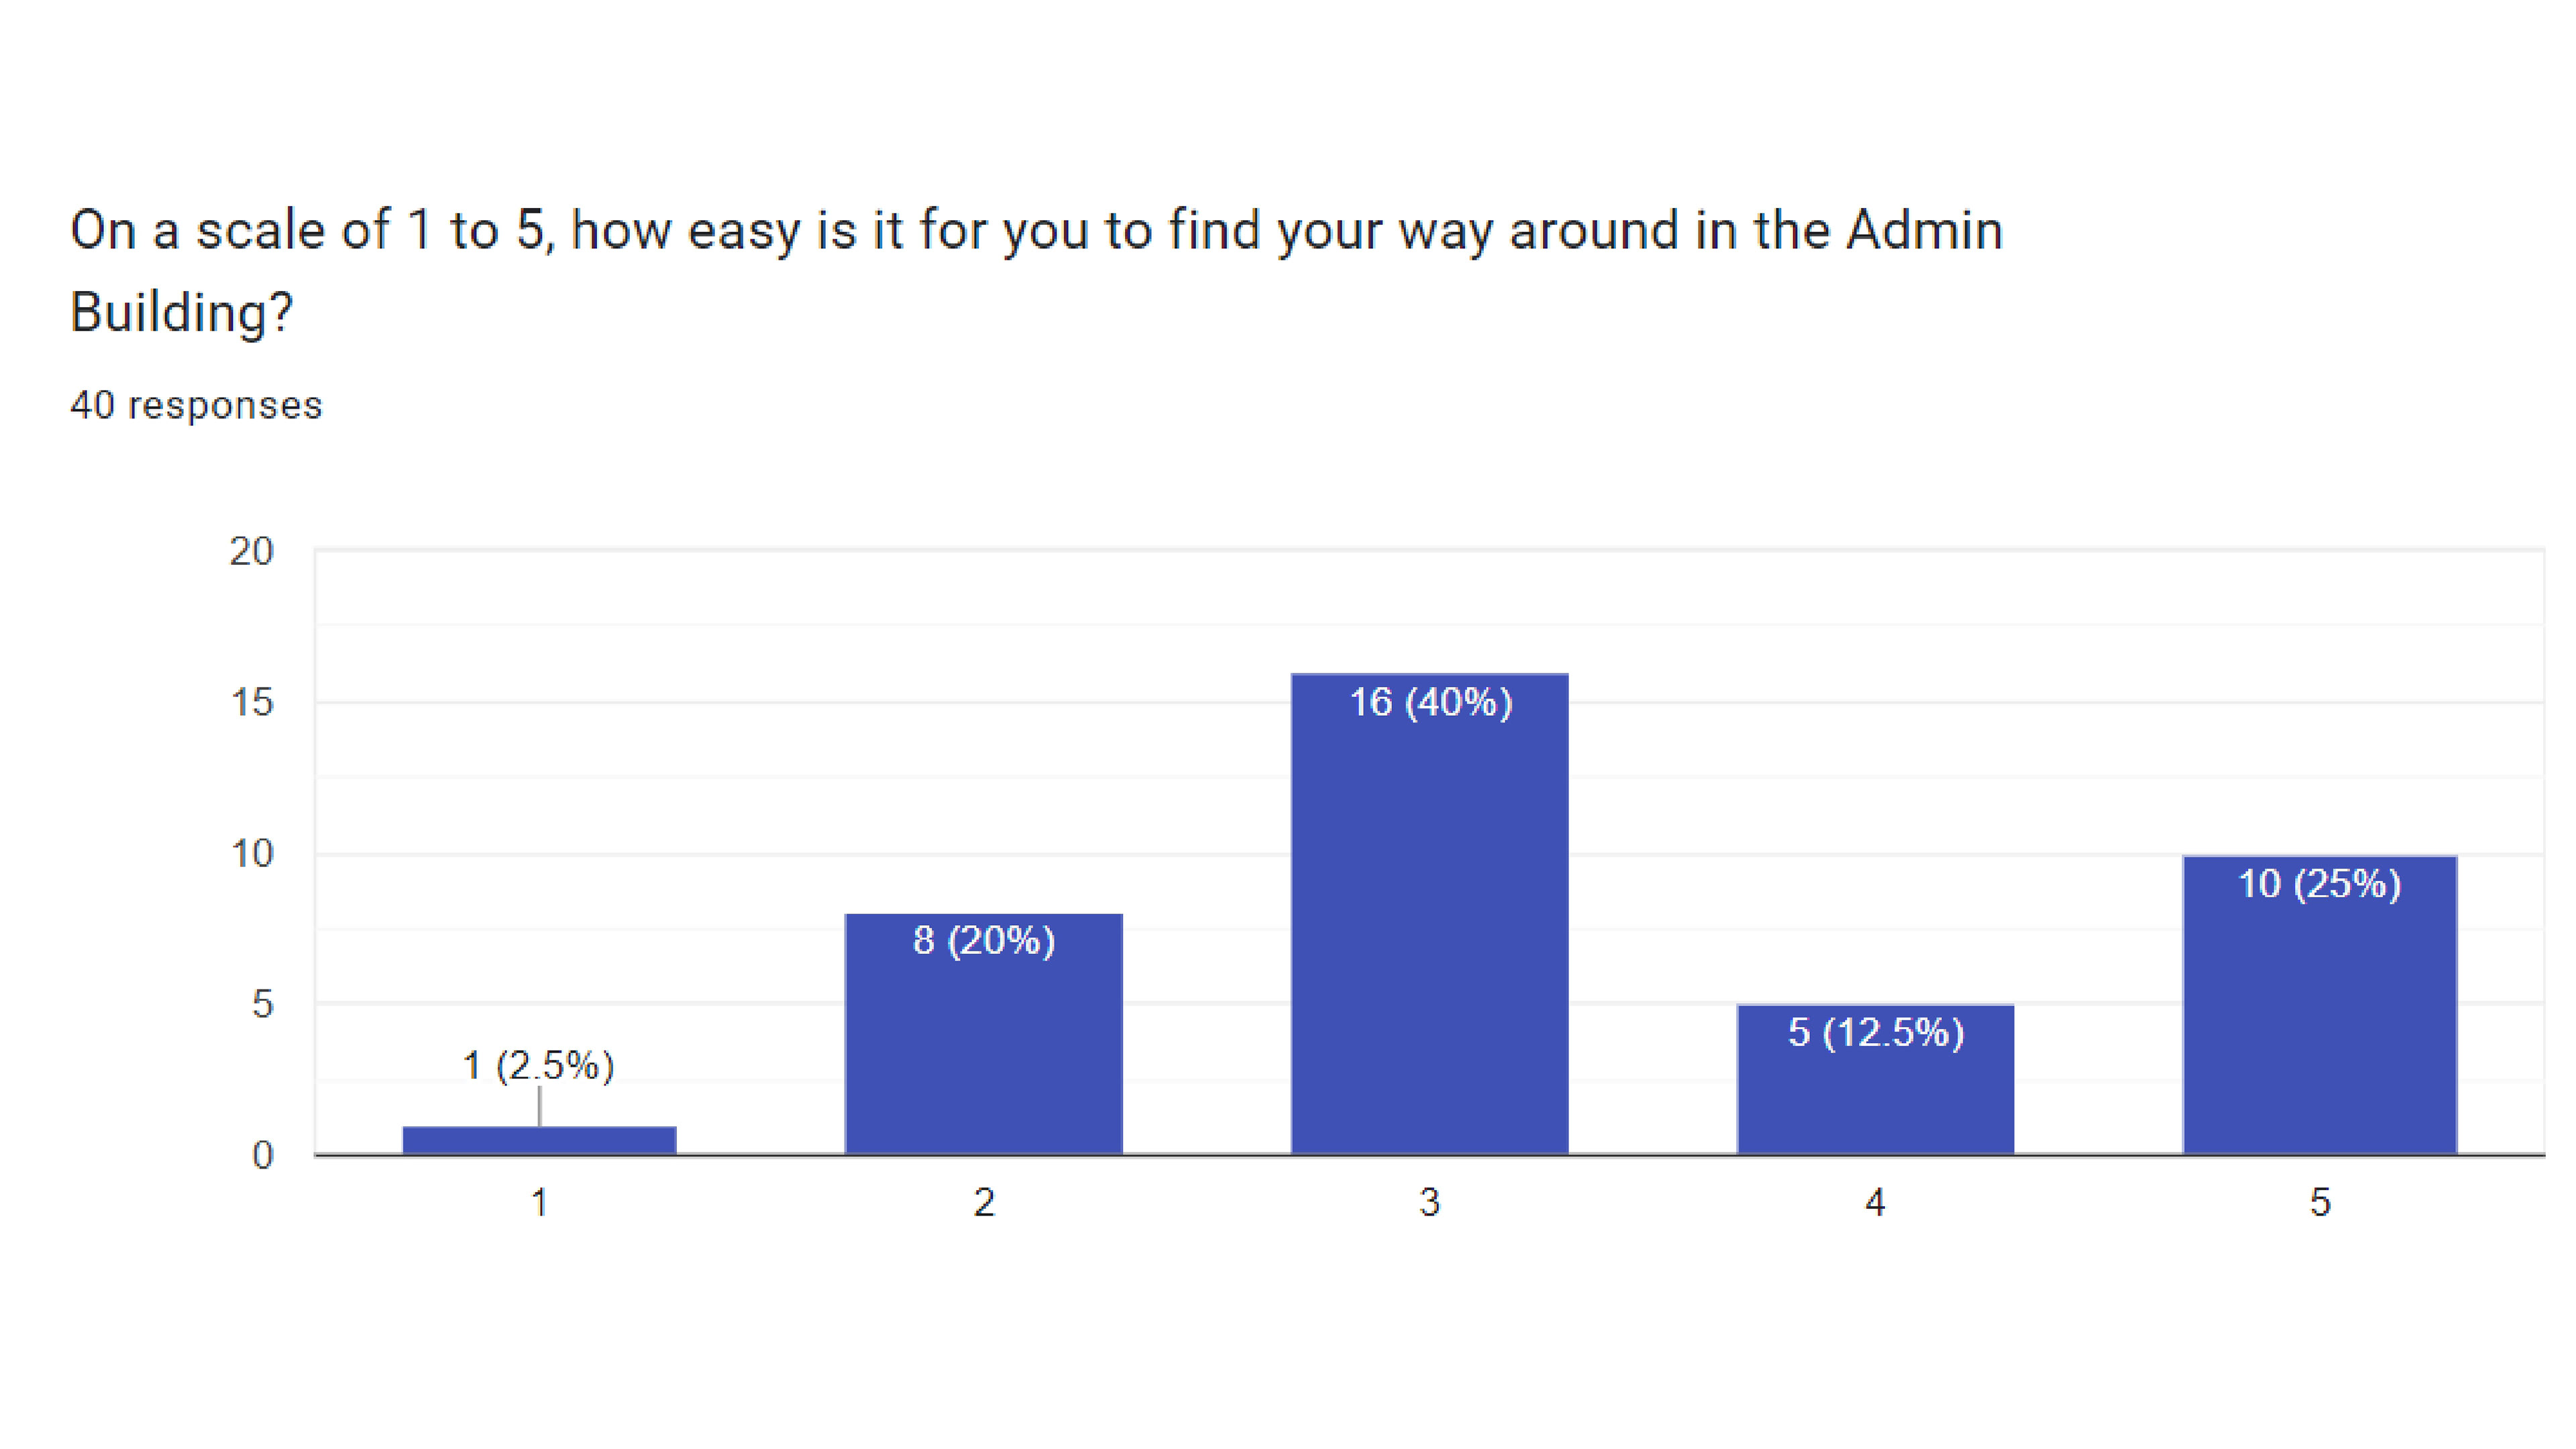
Task: Click y-axis label 10
Action: 251,854
